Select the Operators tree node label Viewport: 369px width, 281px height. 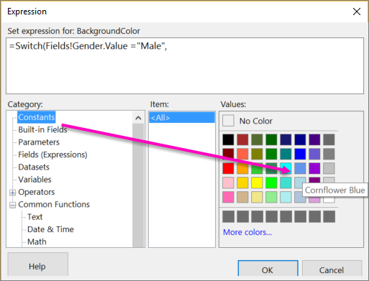coord(37,192)
